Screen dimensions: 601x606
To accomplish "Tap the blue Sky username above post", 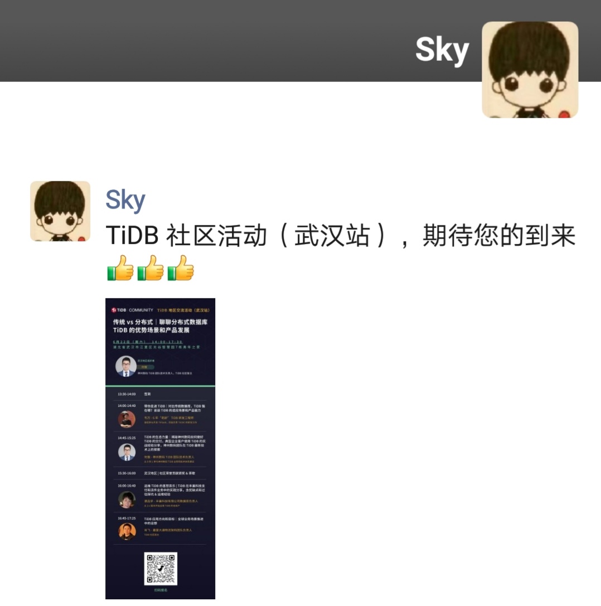I will (x=125, y=200).
